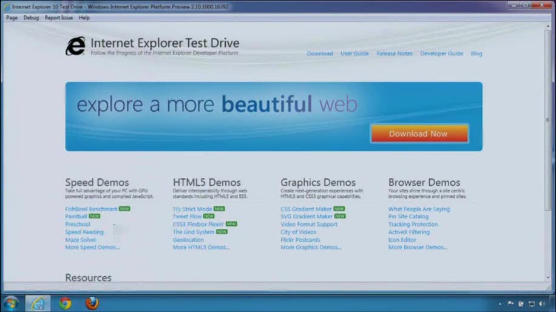Click the Graphics Demos heading

pos(318,182)
